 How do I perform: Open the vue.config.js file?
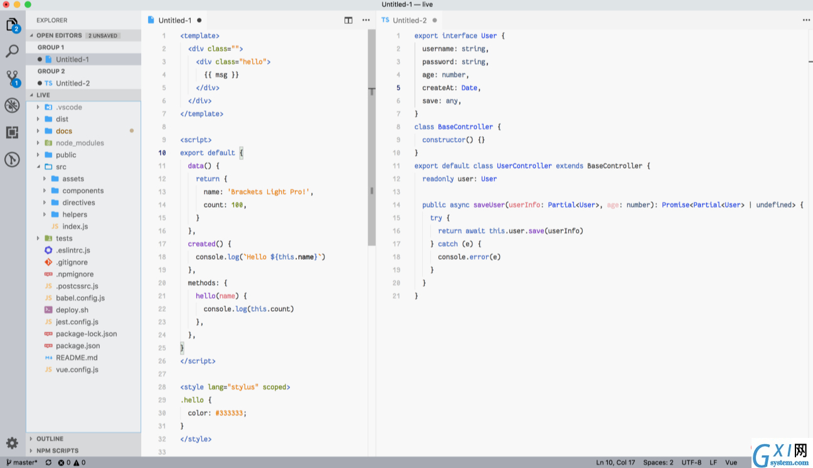[x=83, y=370]
